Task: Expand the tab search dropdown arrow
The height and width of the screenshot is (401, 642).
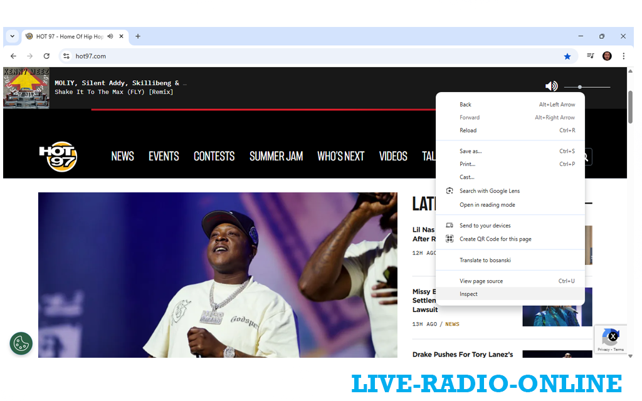Action: coord(12,36)
